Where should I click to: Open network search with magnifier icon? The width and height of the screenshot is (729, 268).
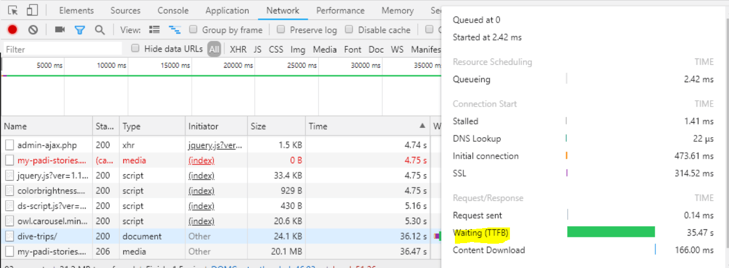(100, 30)
